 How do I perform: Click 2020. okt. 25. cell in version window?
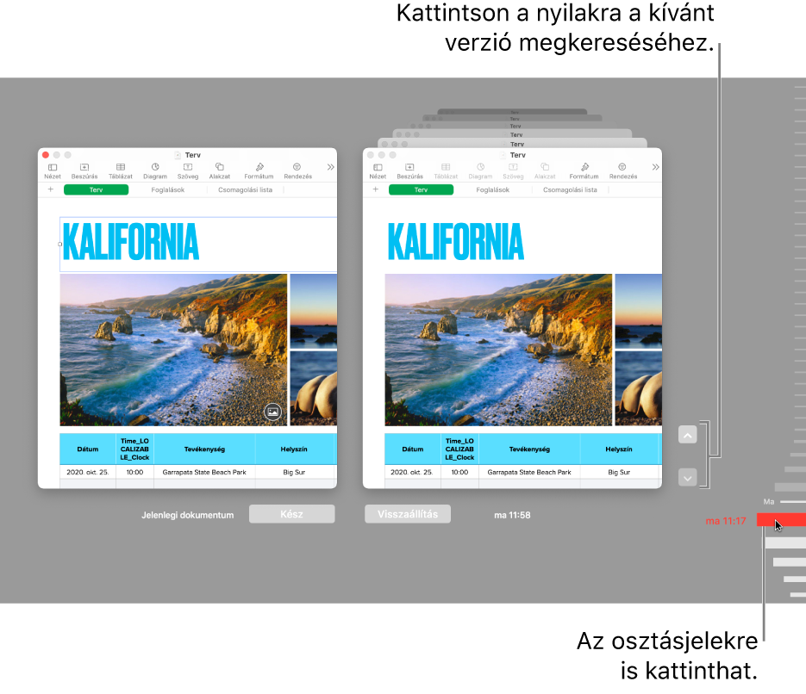(x=412, y=472)
